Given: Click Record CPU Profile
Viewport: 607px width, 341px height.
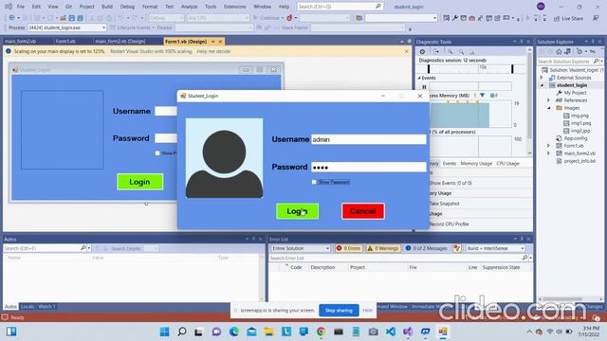Looking at the screenshot, I should (x=449, y=224).
